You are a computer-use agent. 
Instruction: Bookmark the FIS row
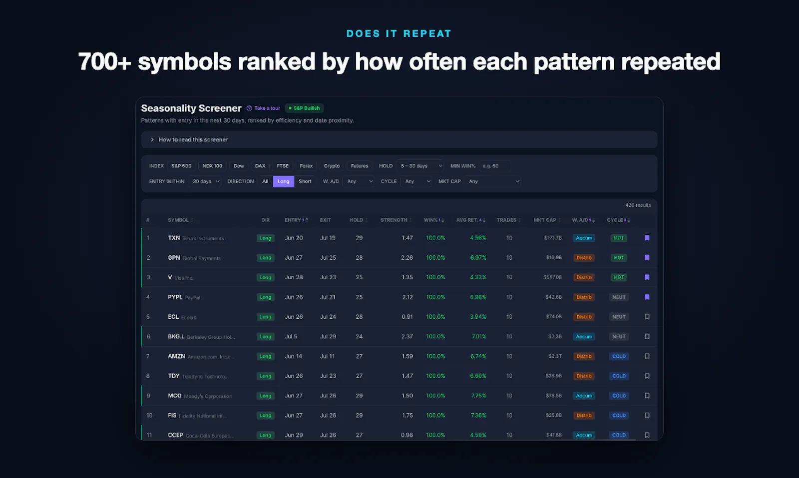(647, 416)
